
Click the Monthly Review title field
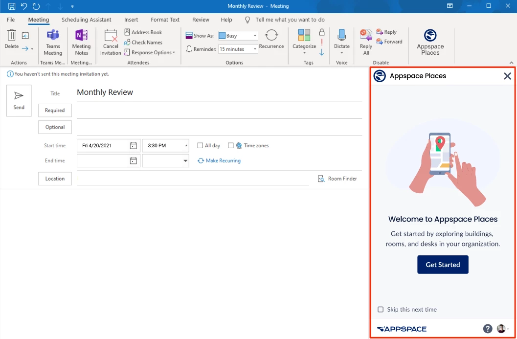click(x=219, y=92)
